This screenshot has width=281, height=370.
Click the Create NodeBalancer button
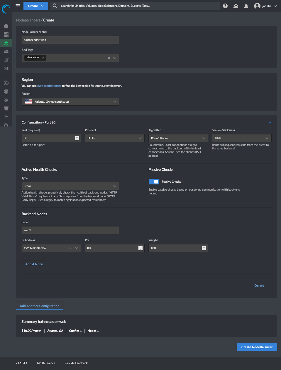pyautogui.click(x=257, y=347)
